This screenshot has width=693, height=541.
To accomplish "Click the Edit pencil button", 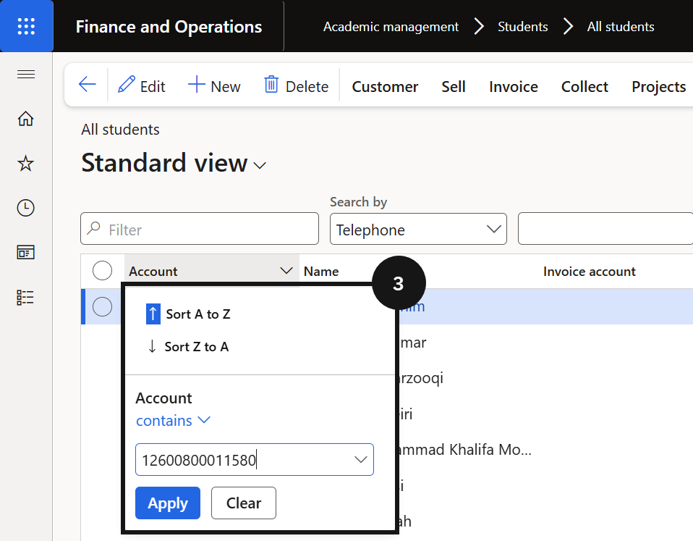I will coord(142,85).
